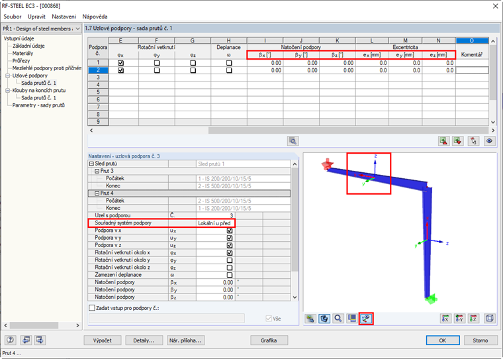
Task: Open the Nastavení menu
Action: coord(64,17)
